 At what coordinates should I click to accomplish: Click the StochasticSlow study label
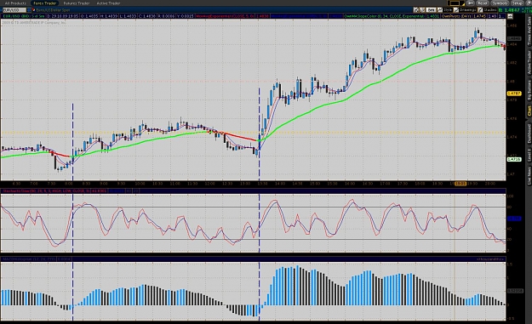(x=47, y=191)
